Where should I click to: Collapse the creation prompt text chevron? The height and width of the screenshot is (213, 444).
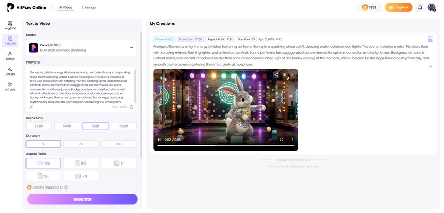[430, 66]
